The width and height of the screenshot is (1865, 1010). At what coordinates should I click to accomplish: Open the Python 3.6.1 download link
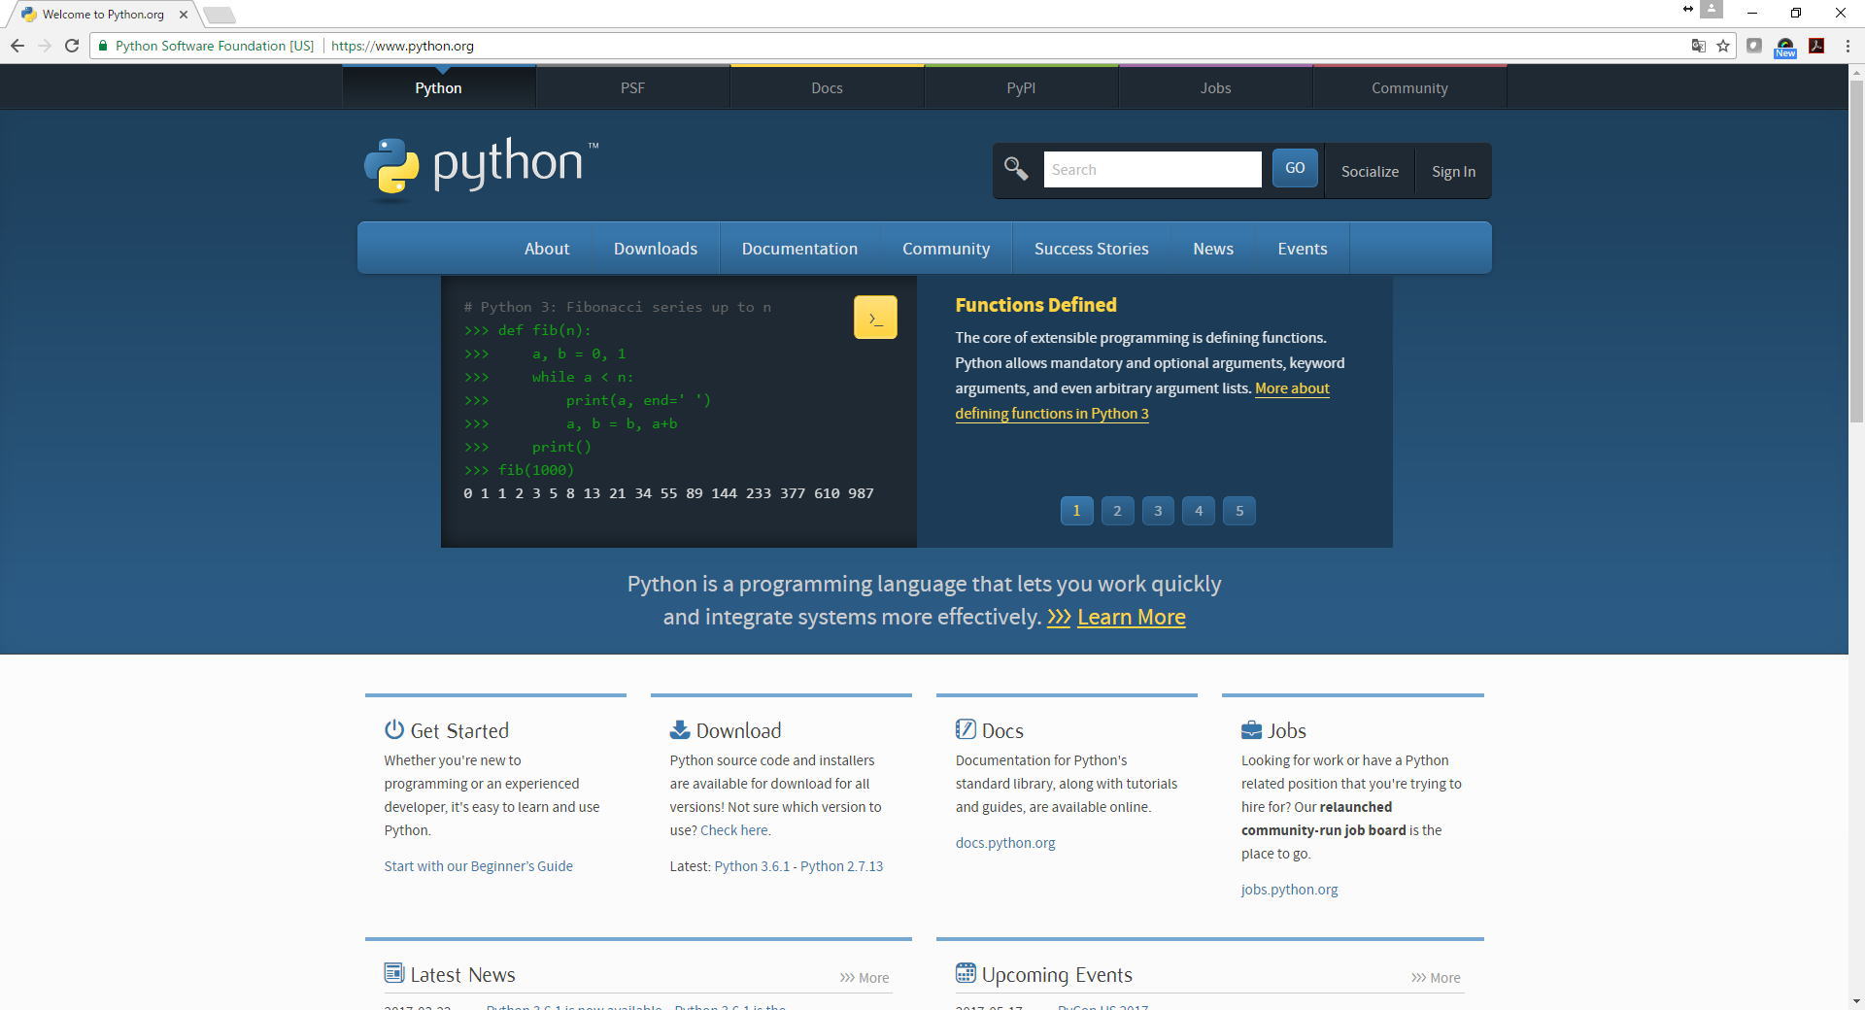(x=752, y=866)
